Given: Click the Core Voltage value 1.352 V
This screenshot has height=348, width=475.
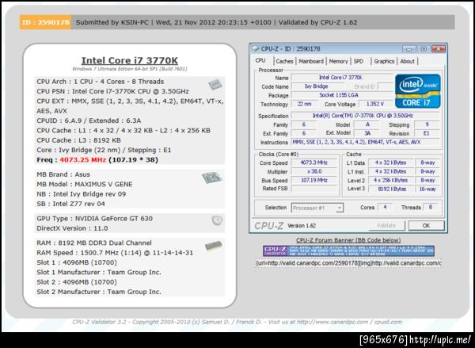Looking at the screenshot, I should coord(375,104).
